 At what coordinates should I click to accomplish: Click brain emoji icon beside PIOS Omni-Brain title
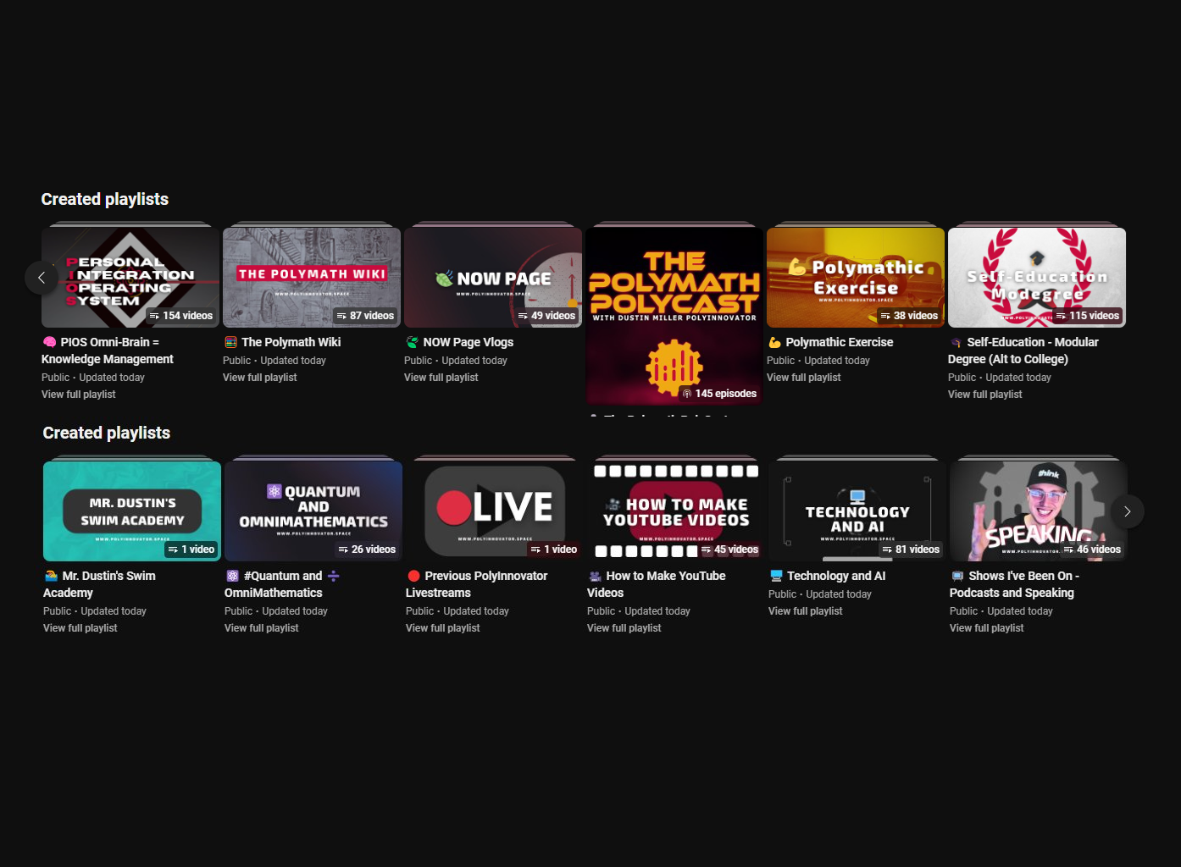(50, 342)
